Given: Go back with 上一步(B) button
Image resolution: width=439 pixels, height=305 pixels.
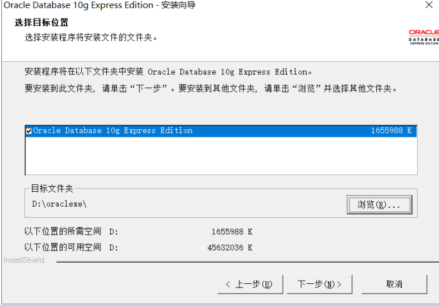Looking at the screenshot, I should tap(250, 285).
